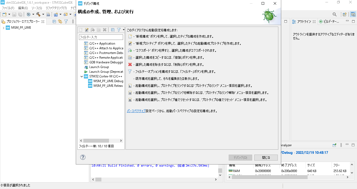Open dialog help question-mark icon
Screen dimensions: 357x189
click(x=83, y=157)
